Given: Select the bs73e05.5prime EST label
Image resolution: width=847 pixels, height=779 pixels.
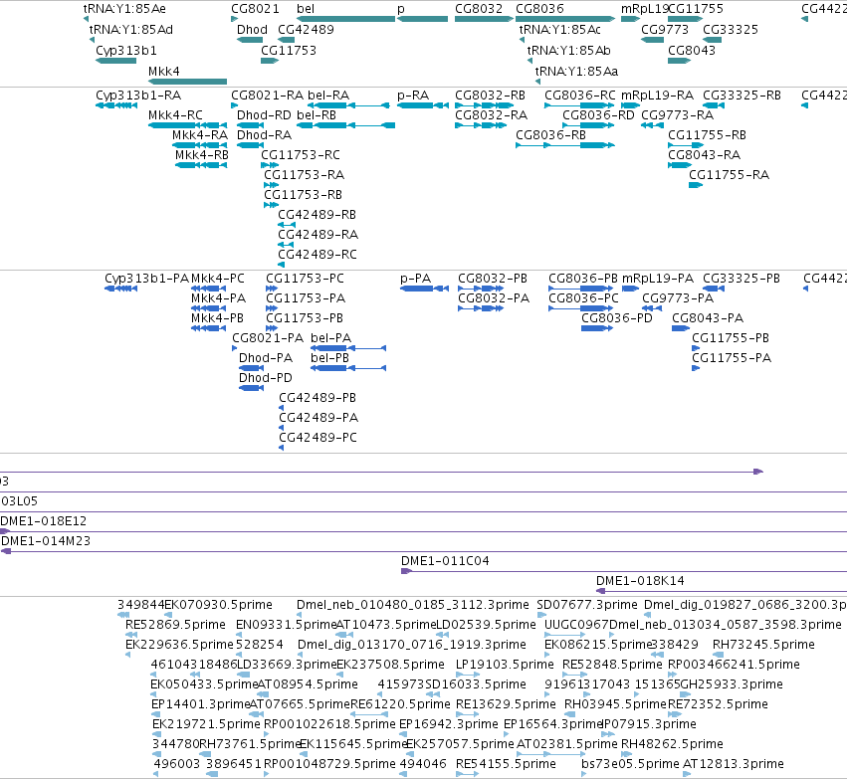Looking at the screenshot, I should 630,764.
